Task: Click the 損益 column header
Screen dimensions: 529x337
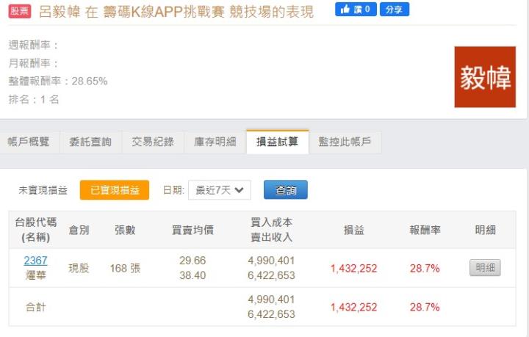Action: [x=353, y=230]
